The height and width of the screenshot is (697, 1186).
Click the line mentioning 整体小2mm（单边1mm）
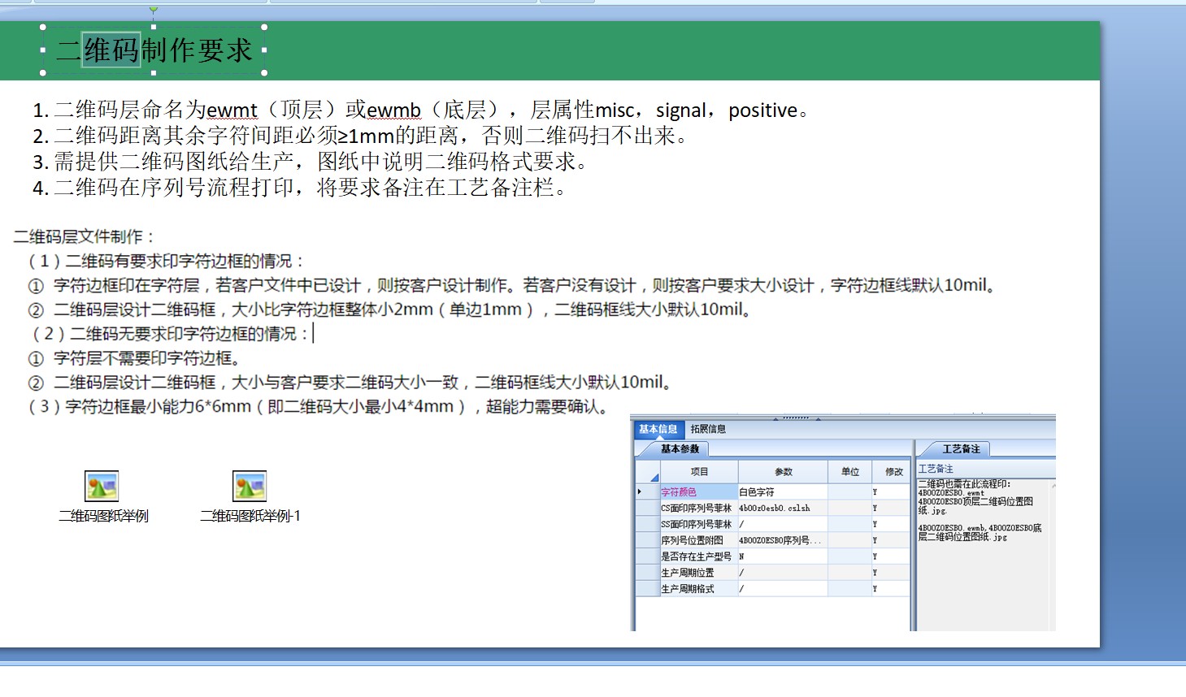click(x=390, y=310)
